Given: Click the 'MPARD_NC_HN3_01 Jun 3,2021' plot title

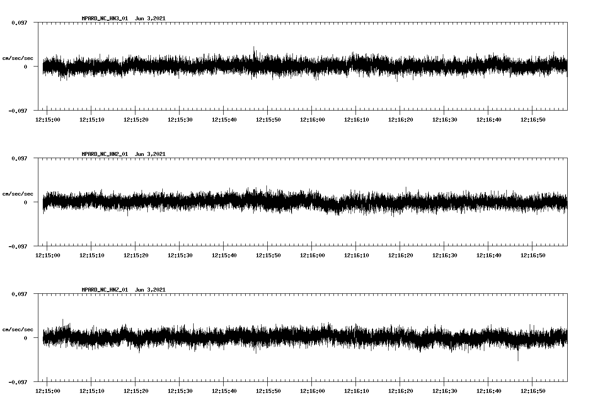Looking at the screenshot, I should [x=124, y=18].
